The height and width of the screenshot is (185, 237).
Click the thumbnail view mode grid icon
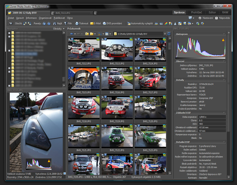click(107, 34)
